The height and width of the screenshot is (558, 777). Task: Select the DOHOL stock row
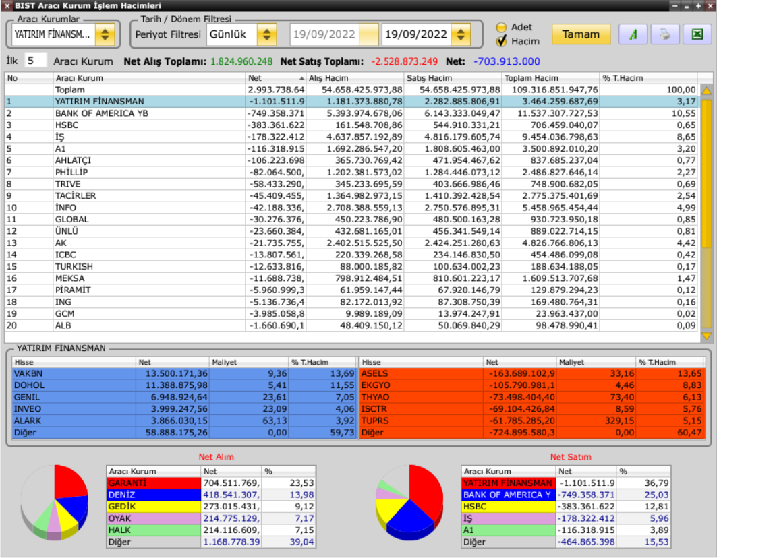tap(184, 385)
